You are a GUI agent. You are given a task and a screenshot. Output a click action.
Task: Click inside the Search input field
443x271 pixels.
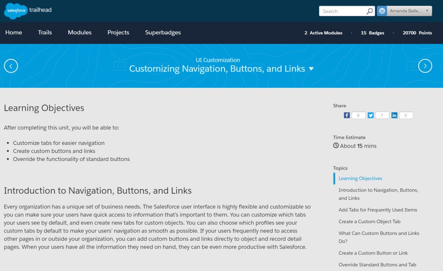[341, 11]
